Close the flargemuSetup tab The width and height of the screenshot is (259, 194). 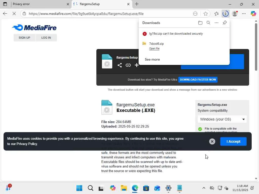coord(128,4)
